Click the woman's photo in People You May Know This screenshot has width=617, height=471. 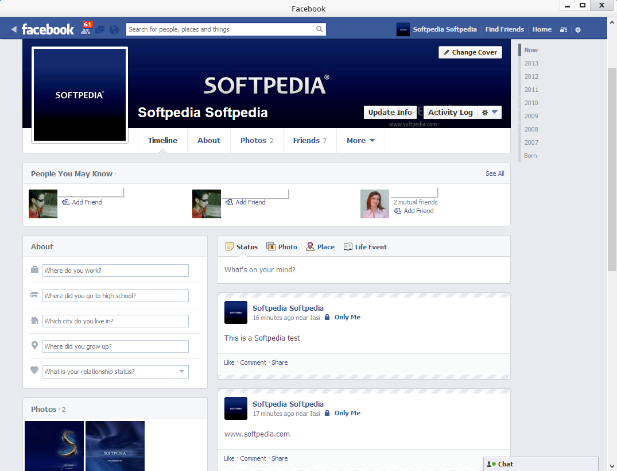click(x=375, y=204)
